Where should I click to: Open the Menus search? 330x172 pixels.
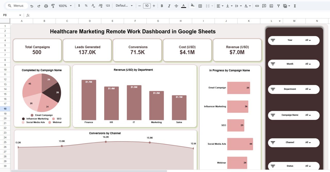16,5
